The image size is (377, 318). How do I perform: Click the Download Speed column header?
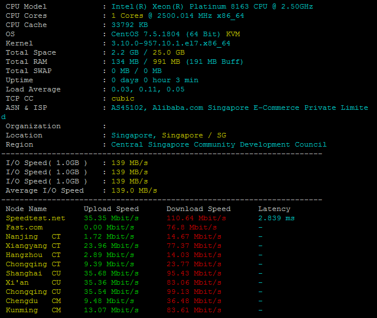[199, 209]
